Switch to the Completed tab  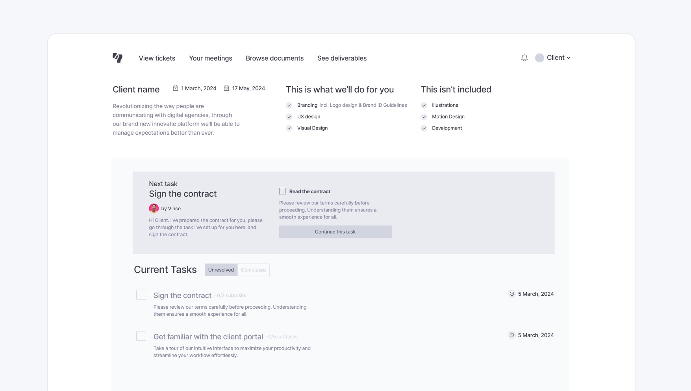(253, 270)
